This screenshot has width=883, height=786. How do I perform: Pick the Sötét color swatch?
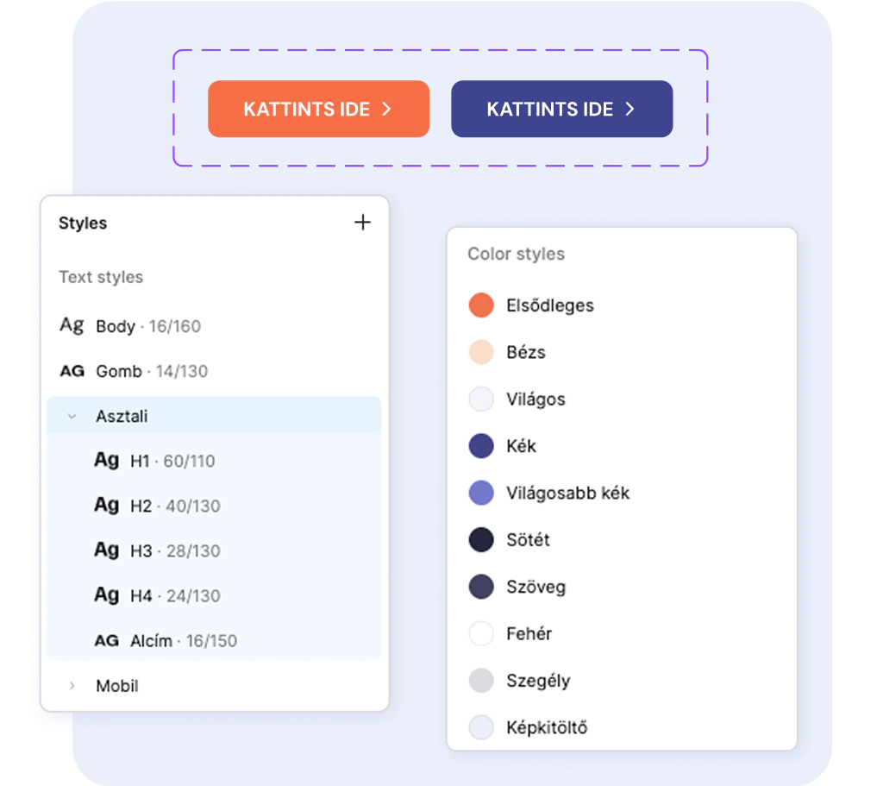click(x=481, y=540)
